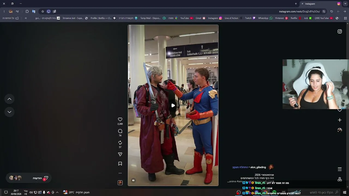Play the paused reel video

click(x=173, y=105)
